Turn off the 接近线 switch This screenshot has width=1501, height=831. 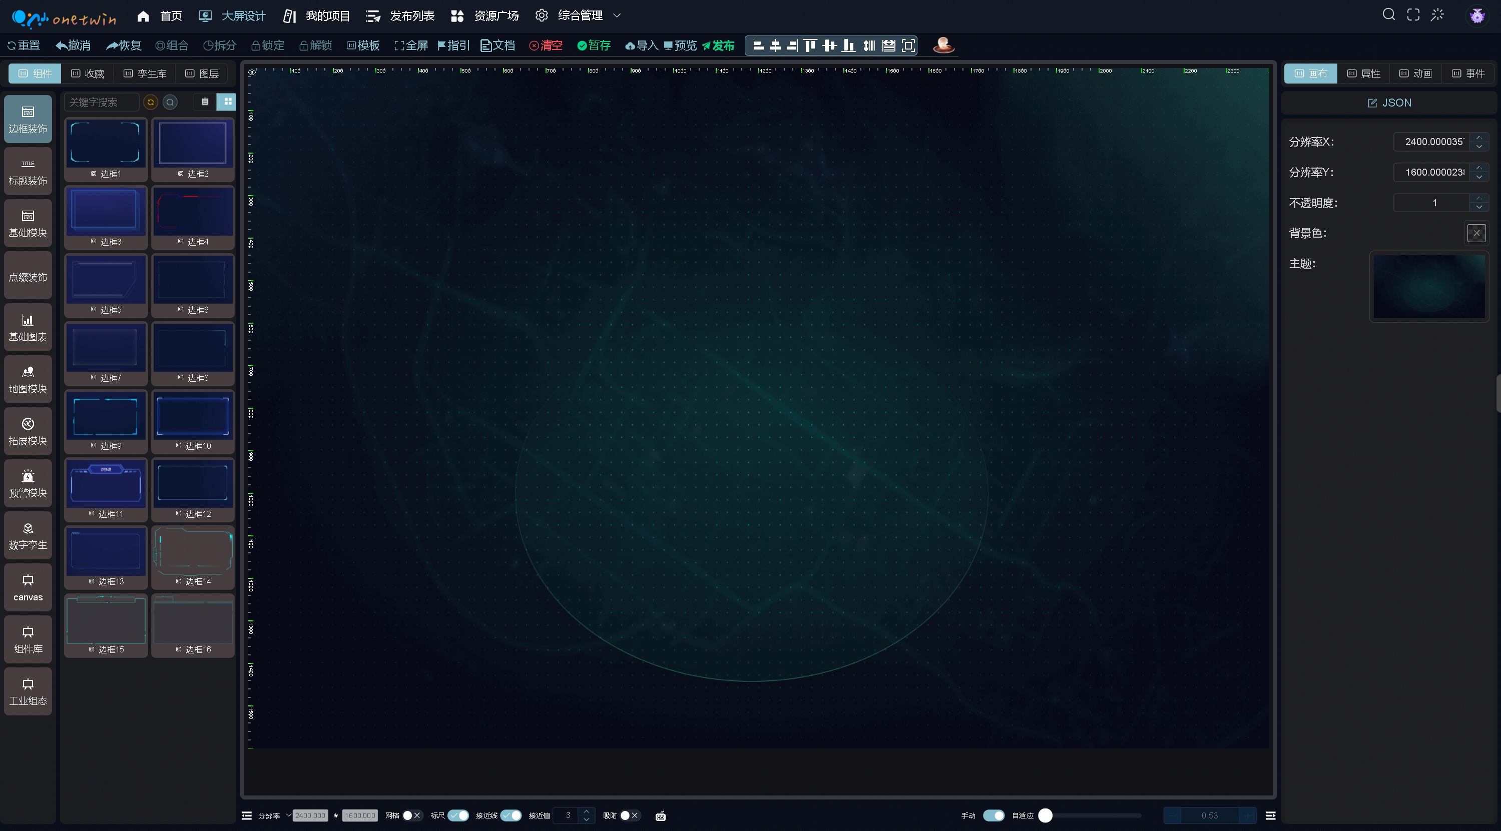tap(511, 815)
